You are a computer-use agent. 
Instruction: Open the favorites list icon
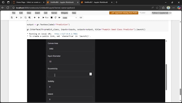(x=163, y=8)
